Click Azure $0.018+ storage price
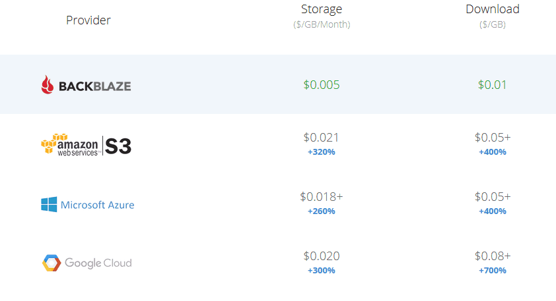This screenshot has height=301, width=556. pos(322,196)
